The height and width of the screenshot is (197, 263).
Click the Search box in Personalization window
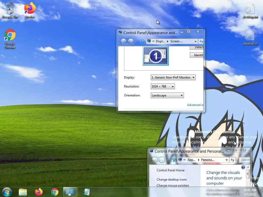point(245,160)
